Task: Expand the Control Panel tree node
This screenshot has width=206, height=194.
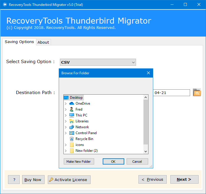Action: point(66,133)
